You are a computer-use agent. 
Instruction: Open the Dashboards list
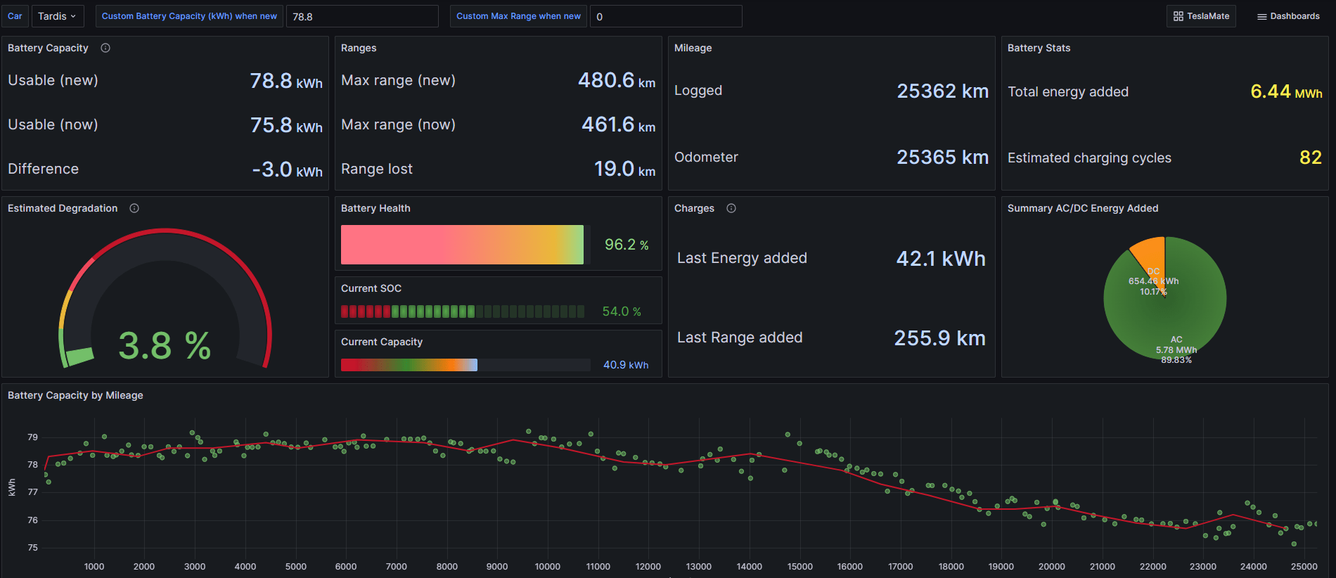click(1289, 16)
